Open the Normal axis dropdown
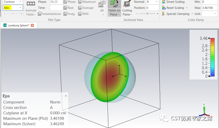This screenshot has width=219, height=128. (152, 2)
